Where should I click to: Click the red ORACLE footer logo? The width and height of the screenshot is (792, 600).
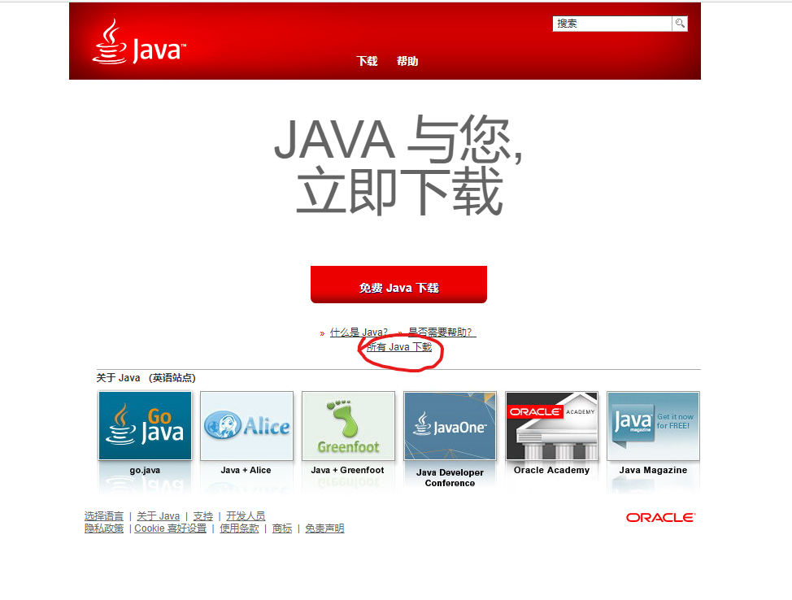click(660, 518)
